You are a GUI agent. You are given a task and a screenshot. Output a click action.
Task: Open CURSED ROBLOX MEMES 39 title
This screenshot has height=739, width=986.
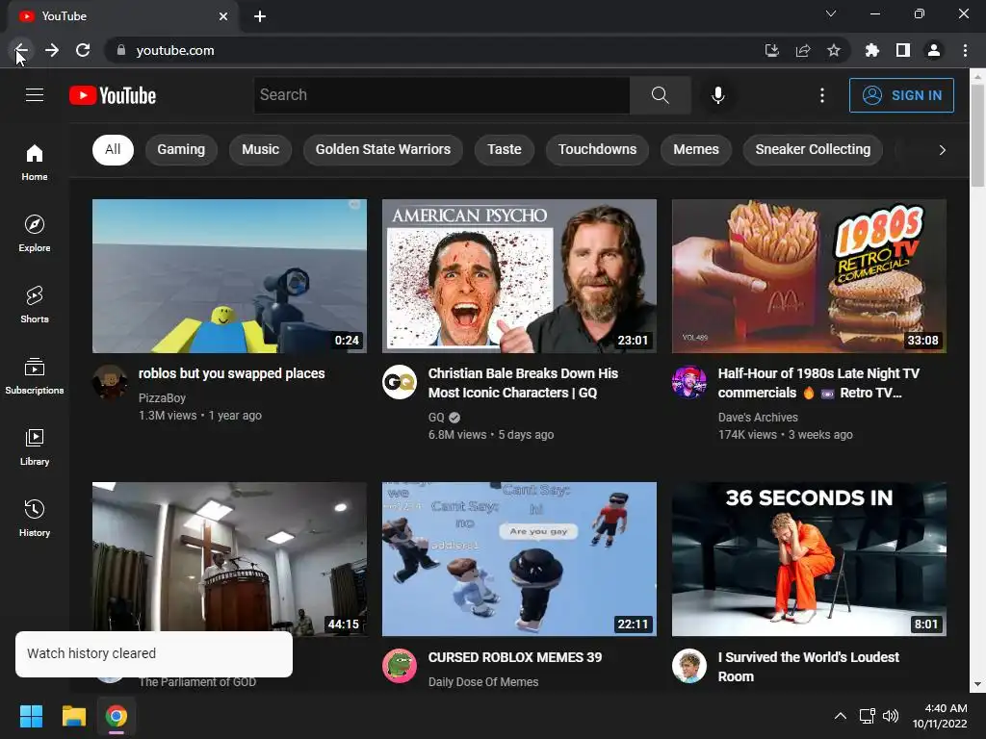point(515,657)
